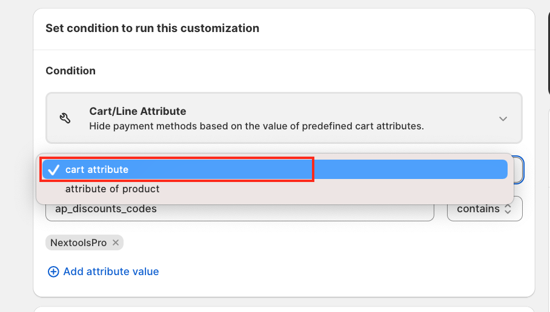Click the empty area right of "attribute of product"
Viewport: 550px width, 312px height.
tap(333, 189)
